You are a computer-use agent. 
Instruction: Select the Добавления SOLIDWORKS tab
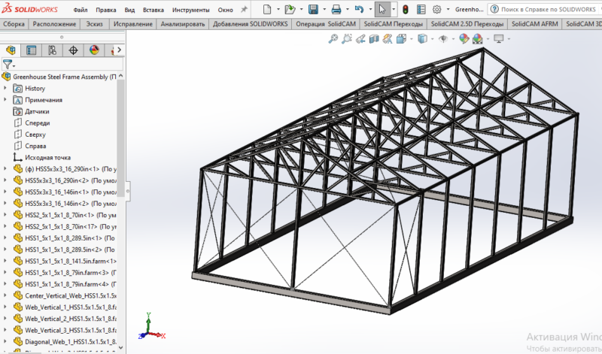[251, 24]
